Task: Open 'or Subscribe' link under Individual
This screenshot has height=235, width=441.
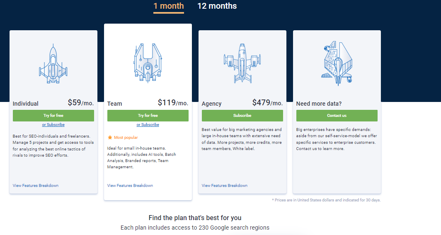Action: pos(53,125)
